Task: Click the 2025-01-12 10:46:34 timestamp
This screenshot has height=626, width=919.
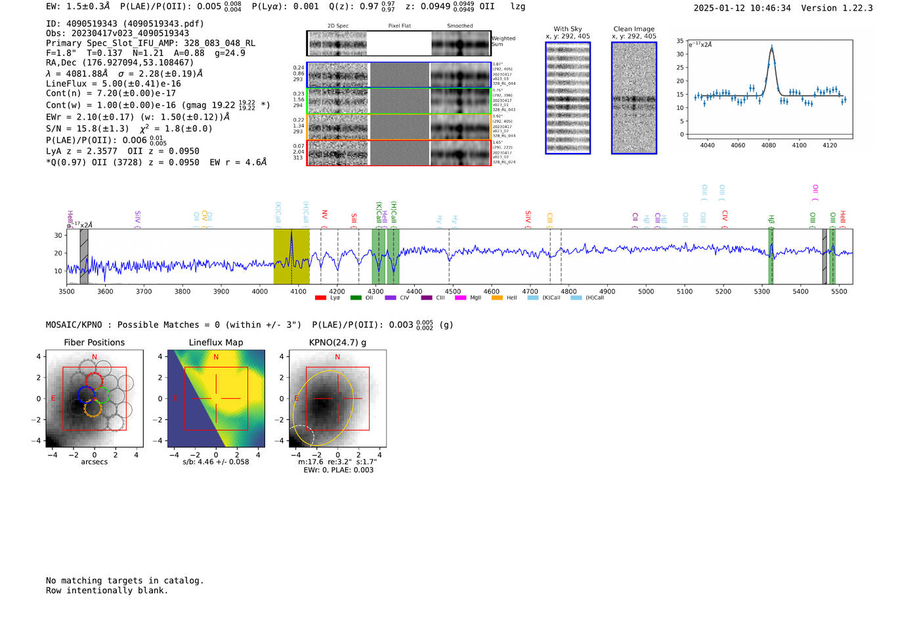Action: point(742,8)
